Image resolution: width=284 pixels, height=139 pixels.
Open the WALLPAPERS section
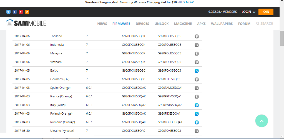click(x=222, y=24)
